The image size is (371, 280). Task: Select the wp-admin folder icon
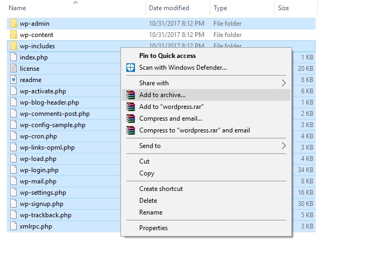(13, 24)
